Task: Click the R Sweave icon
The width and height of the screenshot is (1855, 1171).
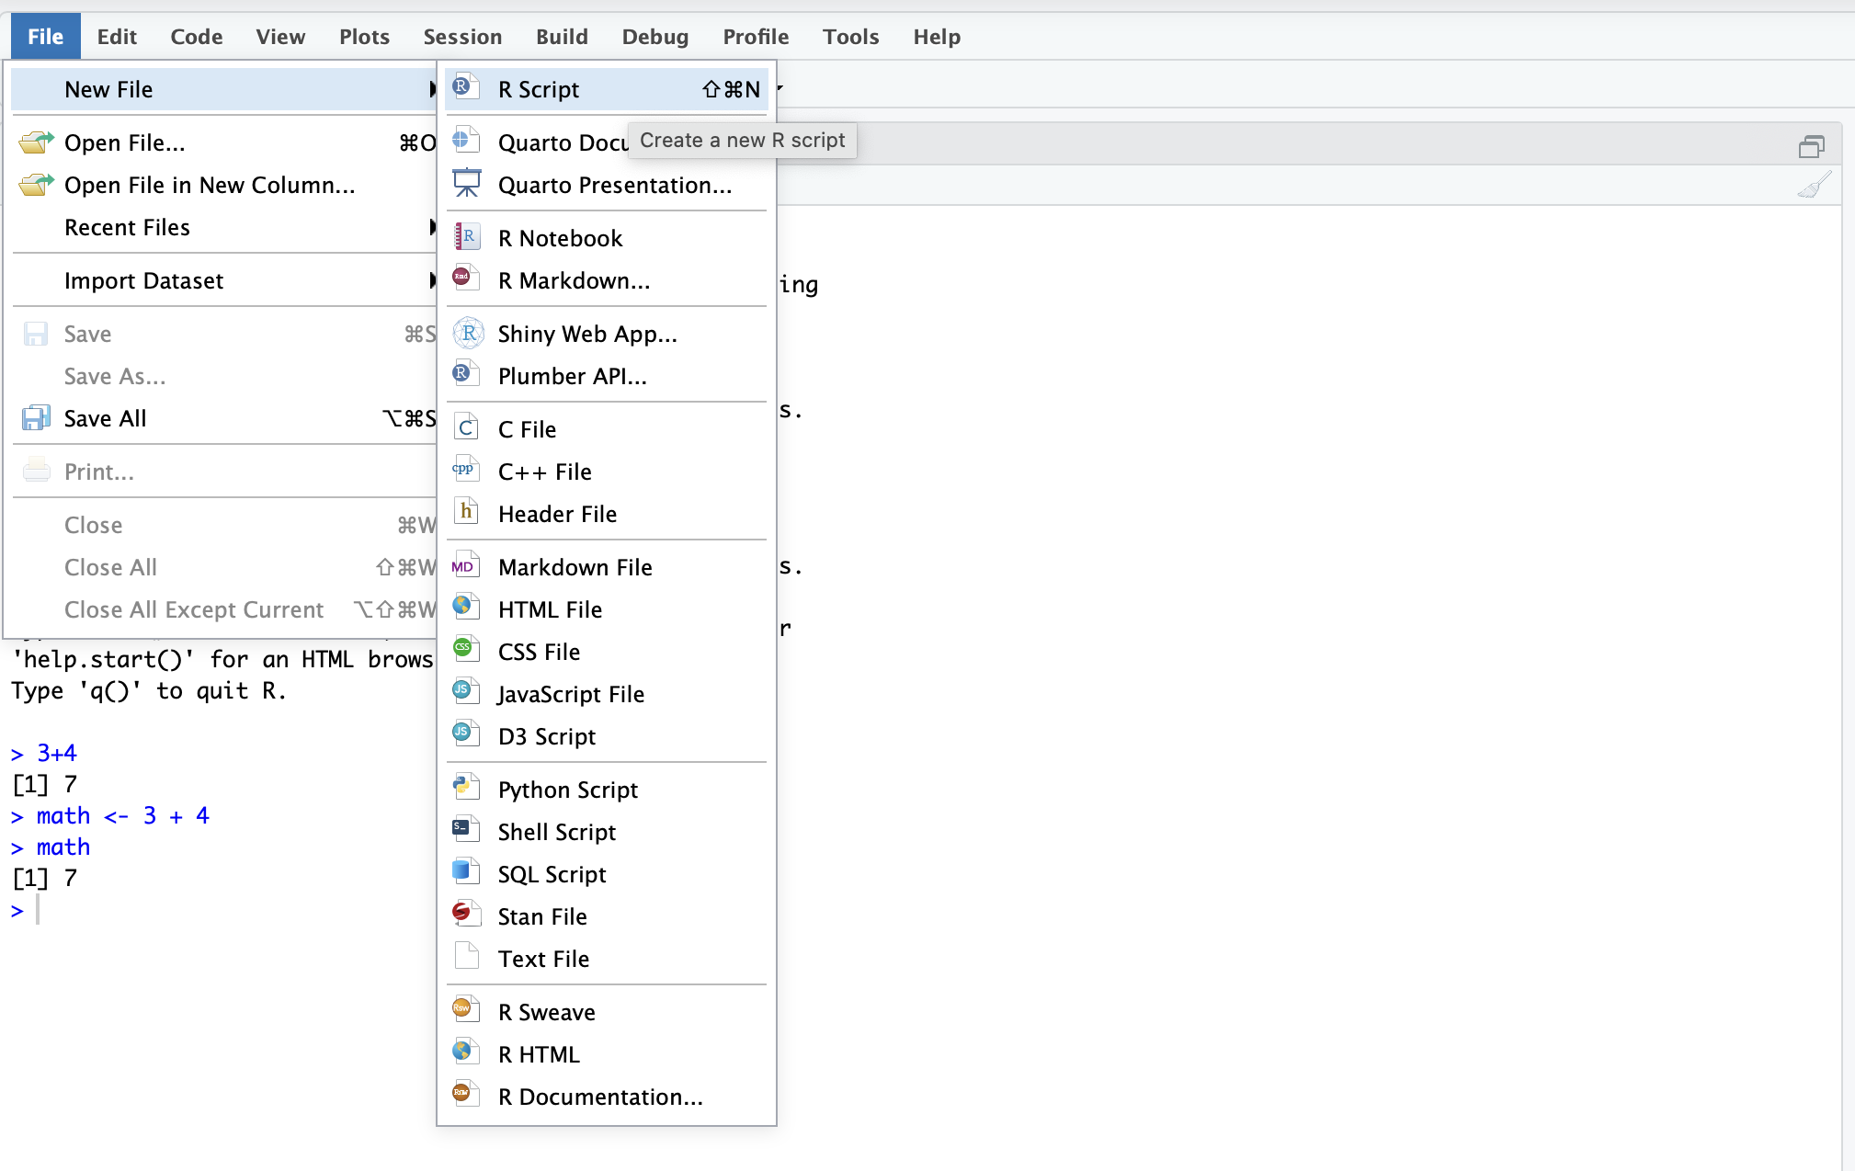Action: coord(466,1011)
